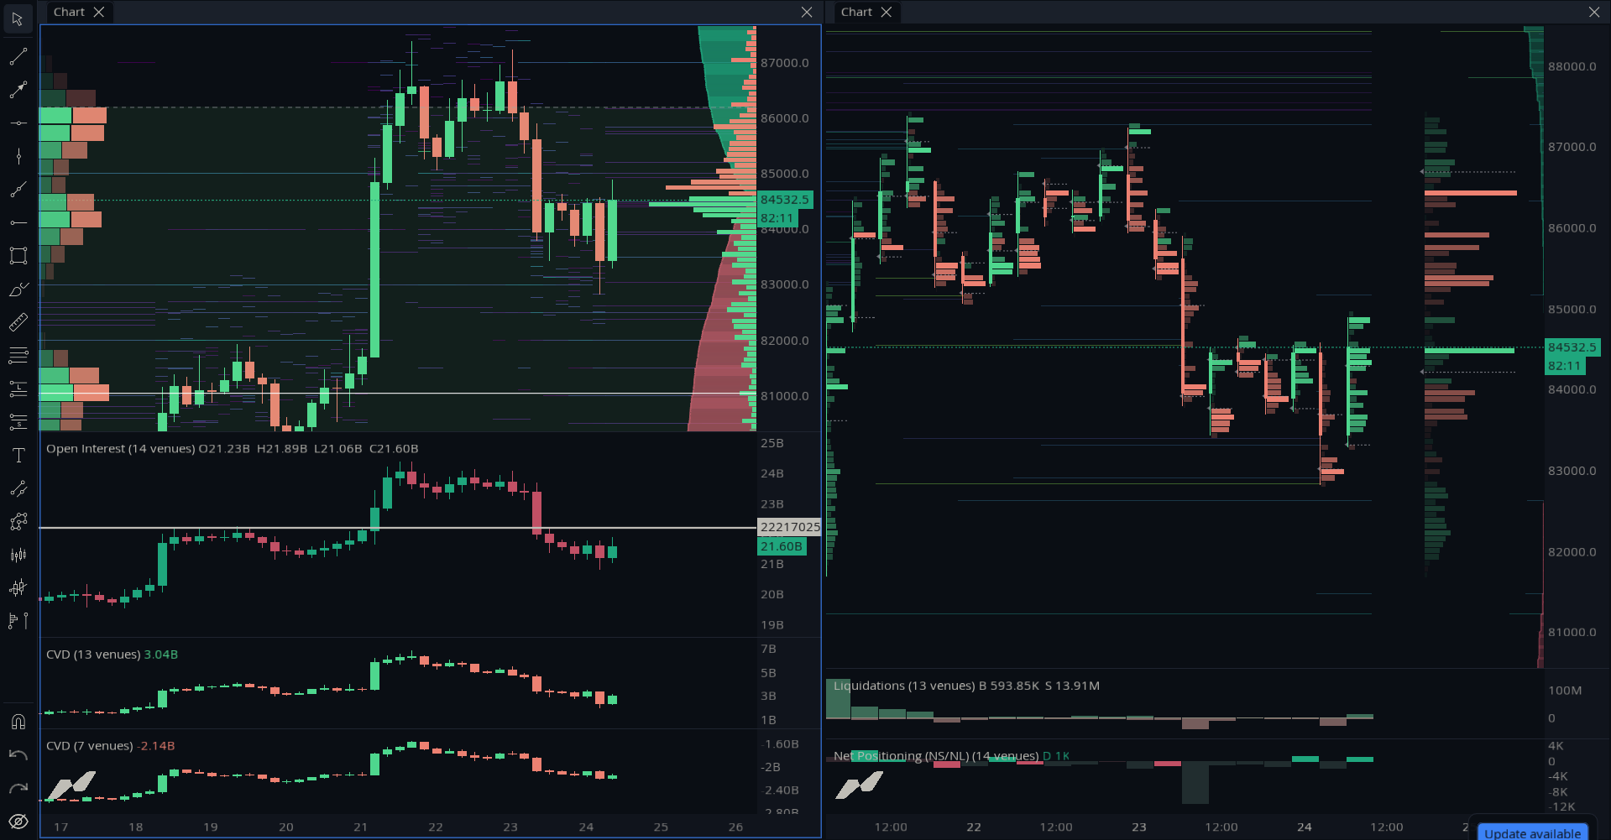Select the rectangle drawing tool
Screen dimensions: 1611x840
[18, 256]
